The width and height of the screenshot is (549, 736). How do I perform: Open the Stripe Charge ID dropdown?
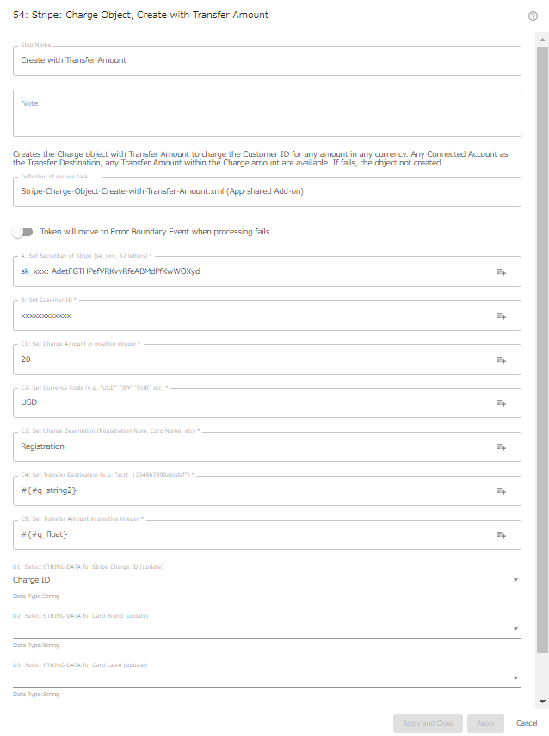coord(267,580)
